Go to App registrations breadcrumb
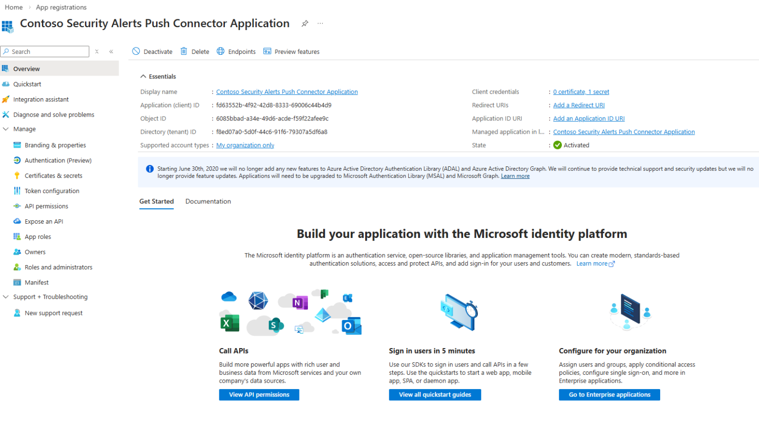The height and width of the screenshot is (432, 759). 61,7
